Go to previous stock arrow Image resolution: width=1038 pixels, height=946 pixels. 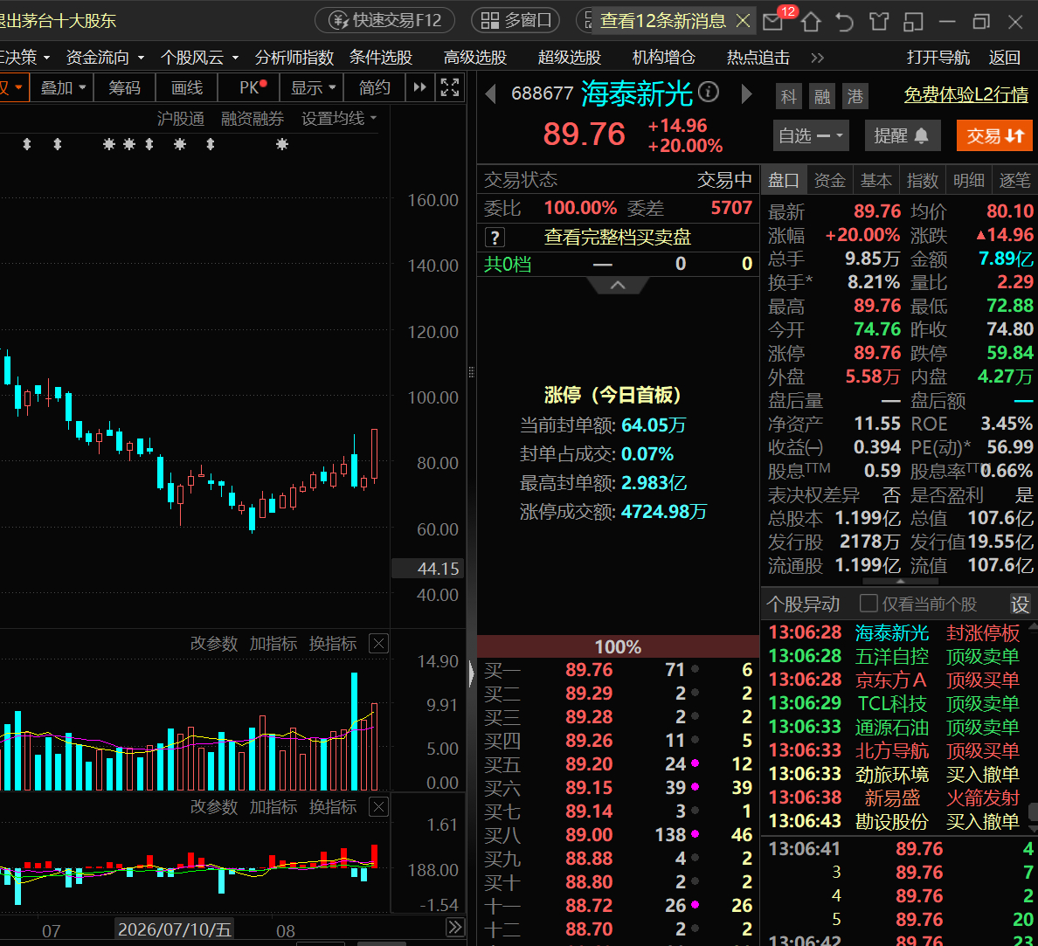click(x=491, y=94)
